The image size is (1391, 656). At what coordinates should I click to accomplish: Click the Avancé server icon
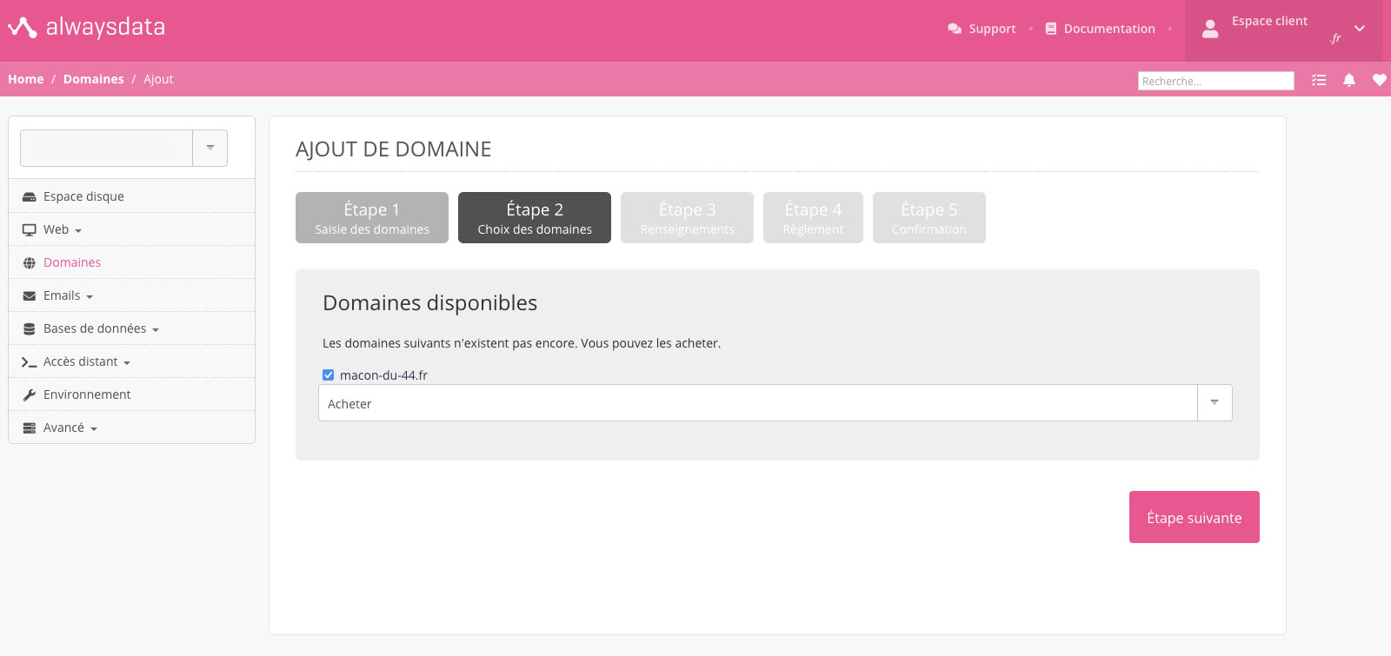point(30,428)
